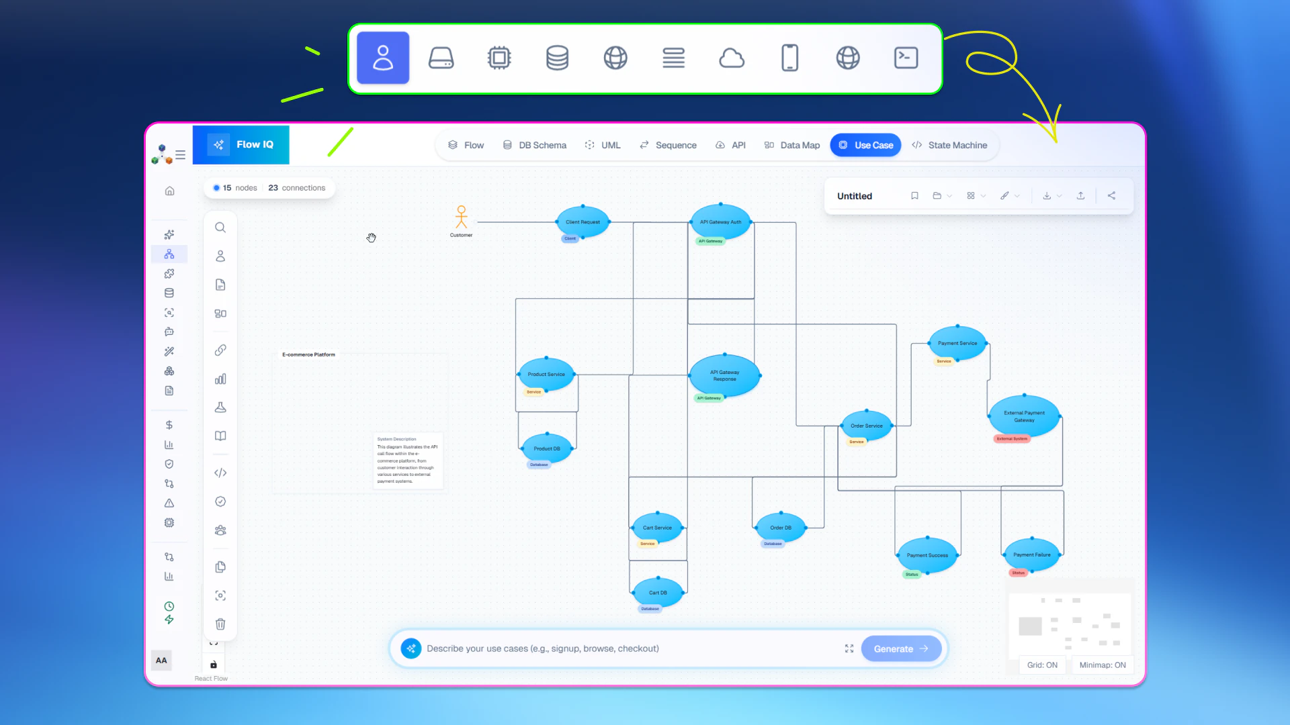Viewport: 1290px width, 725px height.
Task: Select the database node icon in top toolbar
Action: [557, 58]
